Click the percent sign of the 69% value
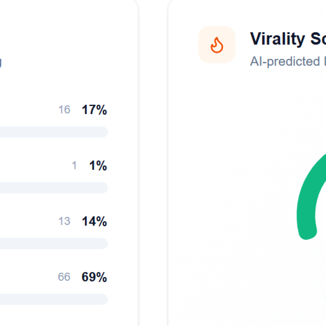The image size is (326, 326). 102,277
